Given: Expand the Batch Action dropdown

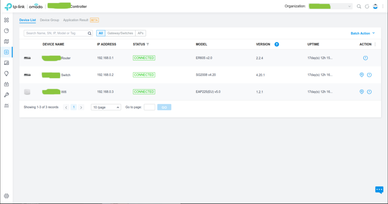Looking at the screenshot, I should [363, 33].
